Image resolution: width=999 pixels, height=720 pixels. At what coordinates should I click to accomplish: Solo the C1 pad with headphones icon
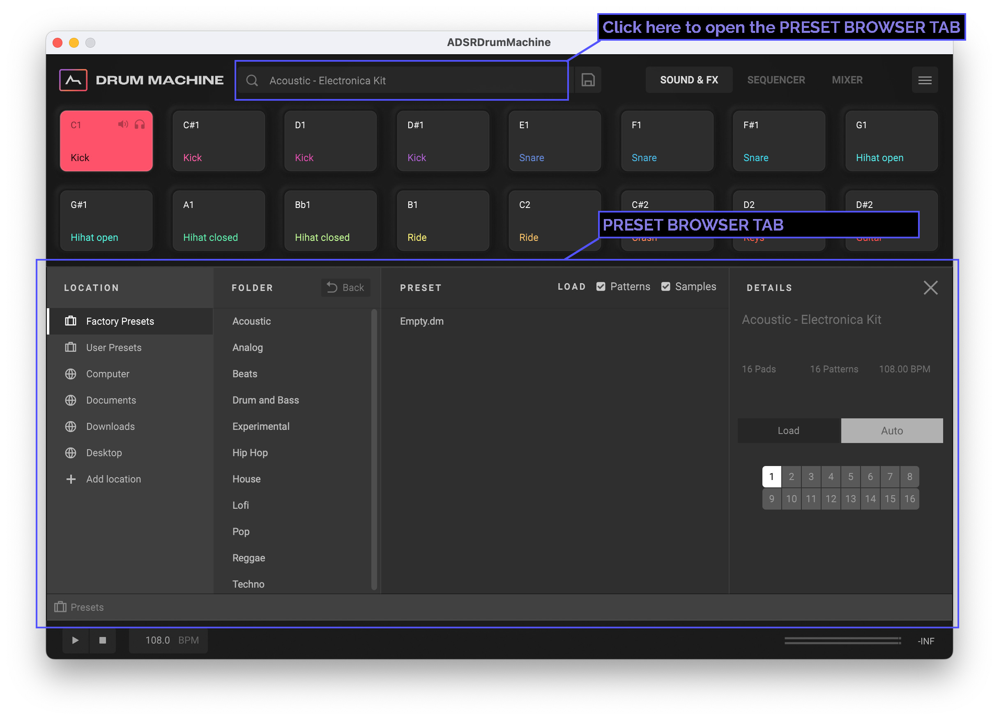coord(140,125)
